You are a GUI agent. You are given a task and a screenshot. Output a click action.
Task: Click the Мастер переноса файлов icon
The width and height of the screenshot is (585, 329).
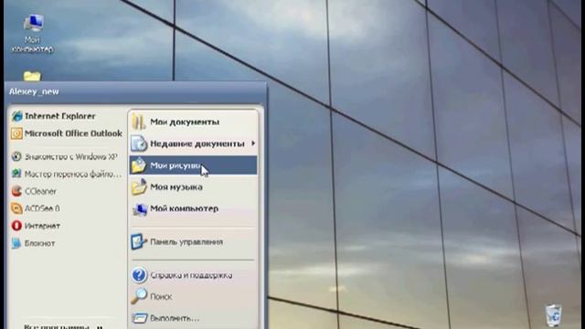[16, 174]
